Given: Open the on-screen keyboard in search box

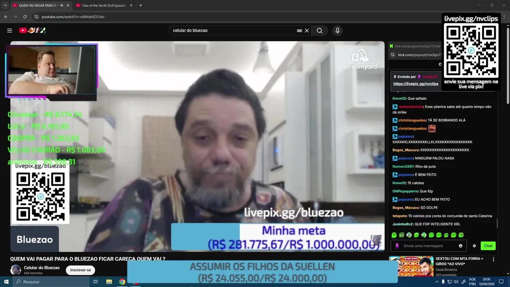Looking at the screenshot, I should (x=299, y=31).
